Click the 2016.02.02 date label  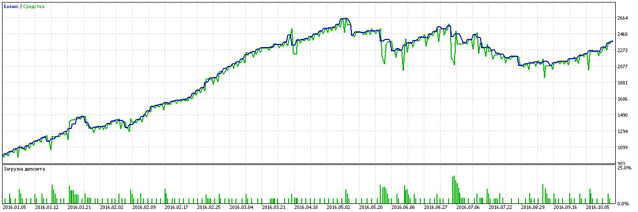111,207
